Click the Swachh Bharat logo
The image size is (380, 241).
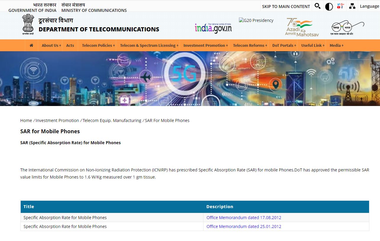pyautogui.click(x=347, y=28)
